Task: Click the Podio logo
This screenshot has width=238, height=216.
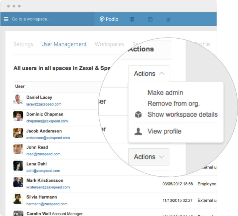Action: click(109, 19)
